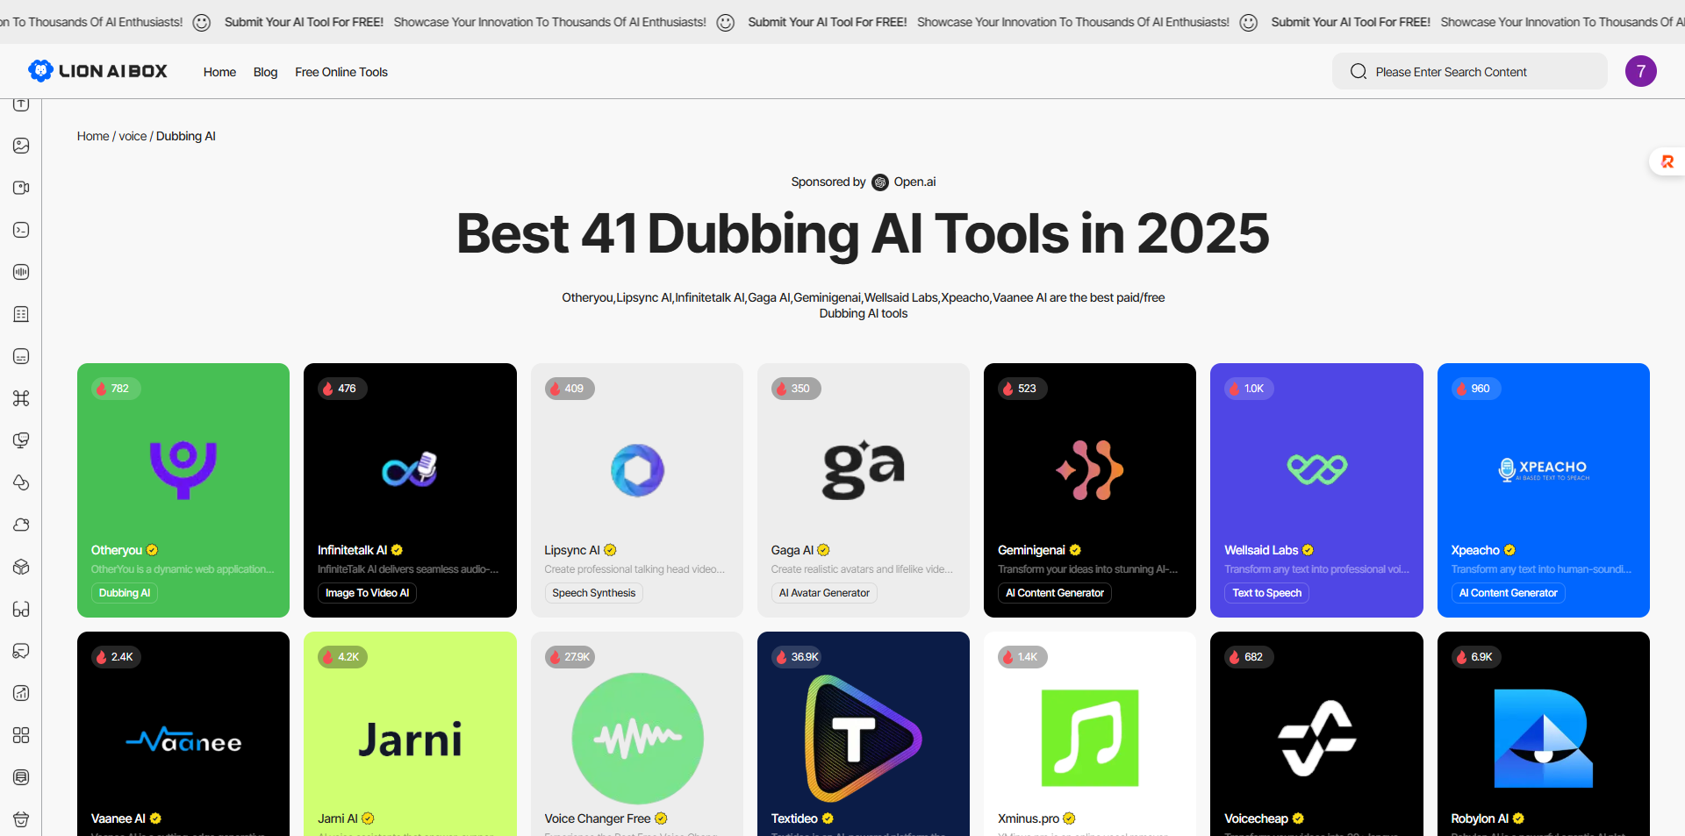Viewport: 1685px width, 836px height.
Task: Select the Image To Video AI tag
Action: click(367, 593)
